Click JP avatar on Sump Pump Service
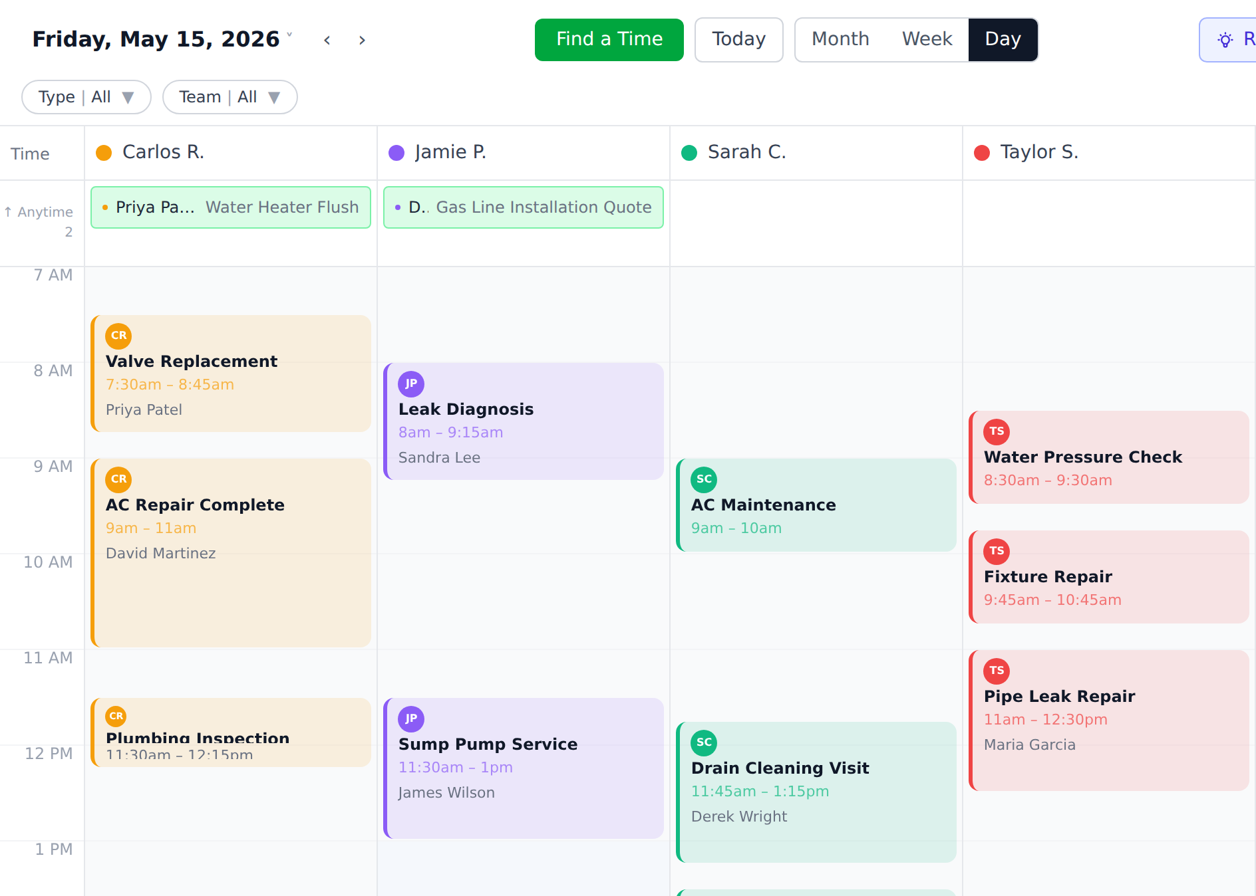1256x896 pixels. click(x=411, y=719)
